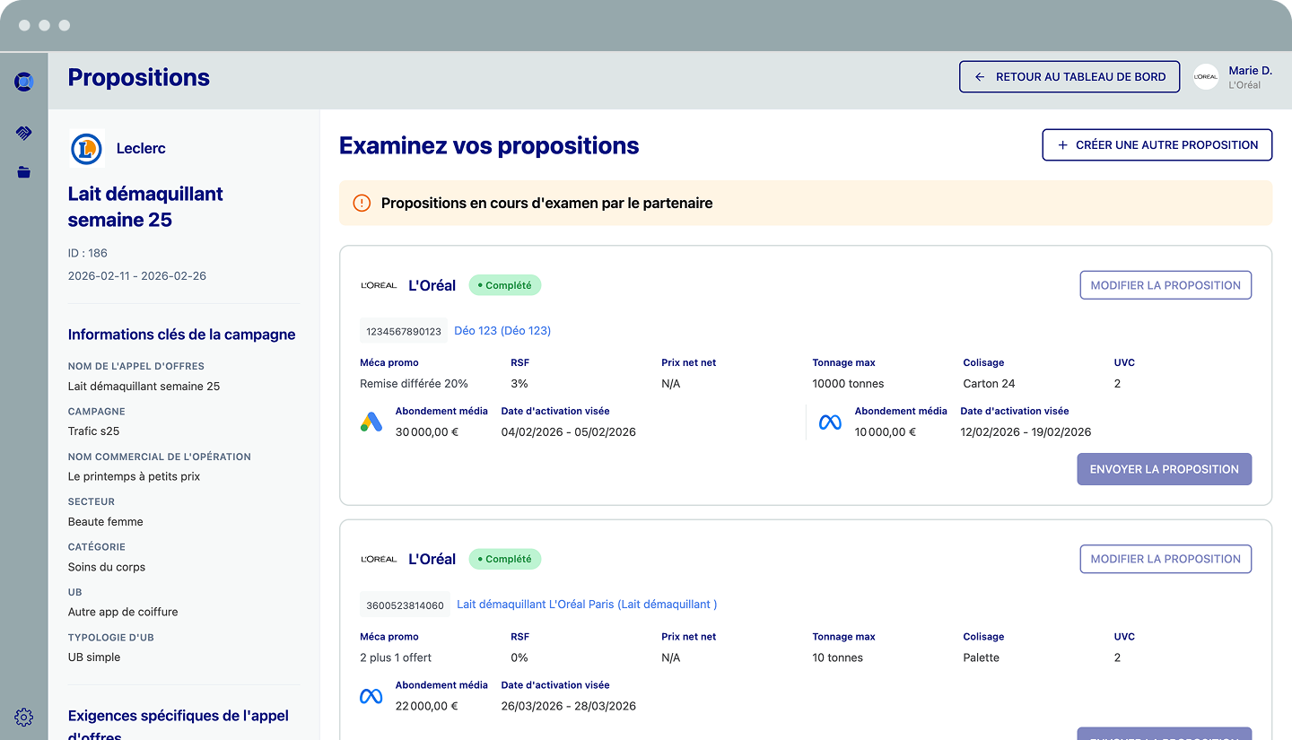Click the 3% RSF value
Screen dimensions: 1292x740
(x=519, y=384)
